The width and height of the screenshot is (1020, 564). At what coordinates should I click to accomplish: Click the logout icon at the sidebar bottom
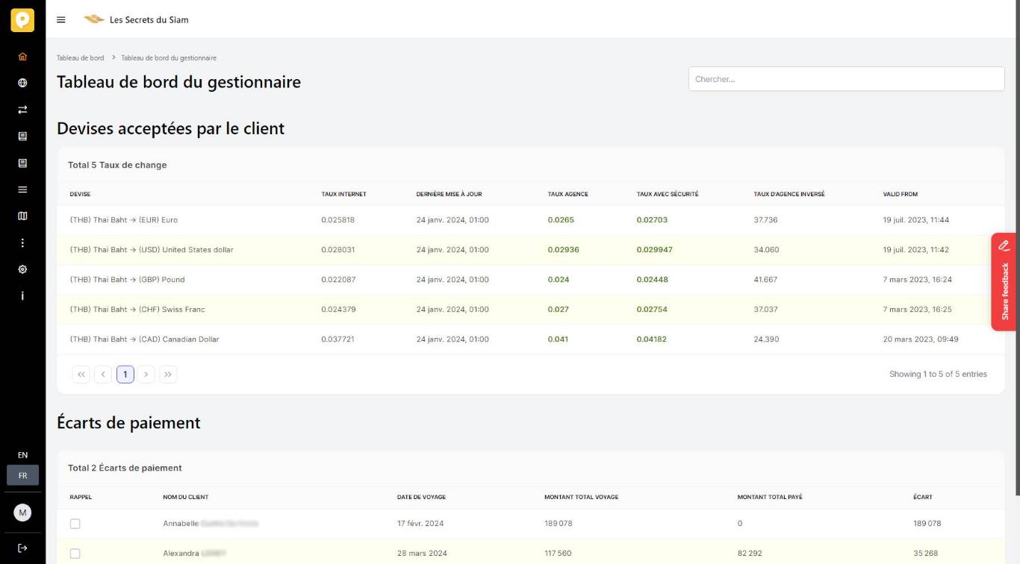[x=22, y=548]
